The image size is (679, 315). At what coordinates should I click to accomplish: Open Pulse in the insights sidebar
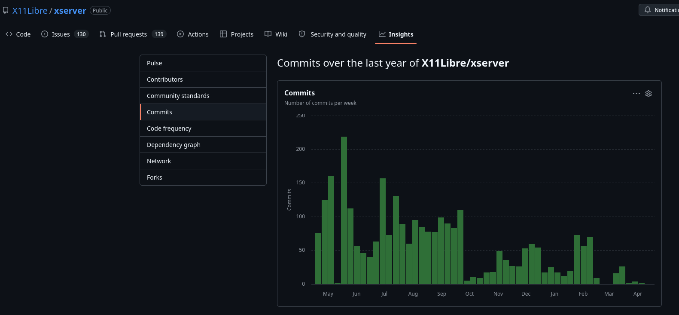(x=203, y=63)
